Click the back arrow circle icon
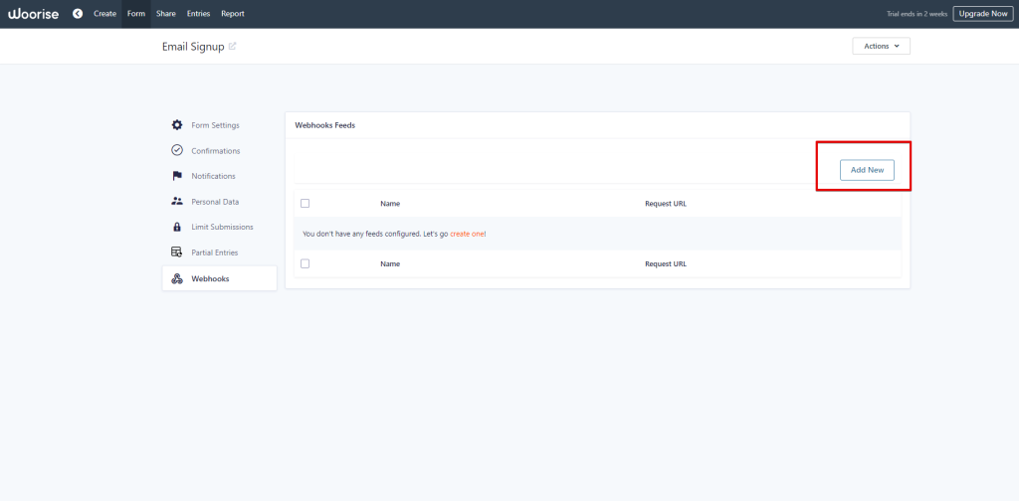 click(78, 14)
